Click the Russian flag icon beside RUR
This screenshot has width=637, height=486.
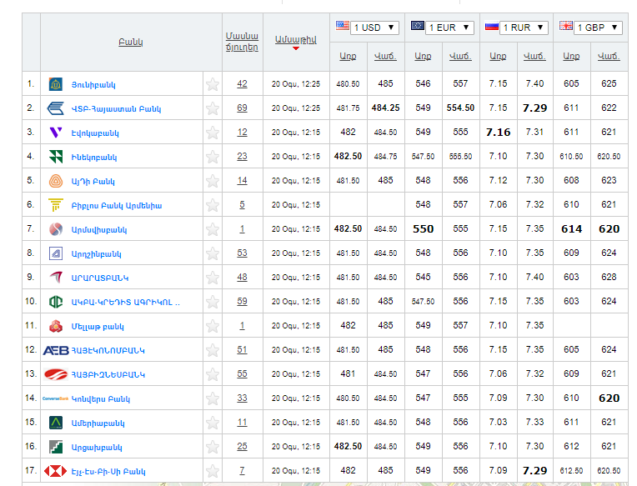(492, 27)
